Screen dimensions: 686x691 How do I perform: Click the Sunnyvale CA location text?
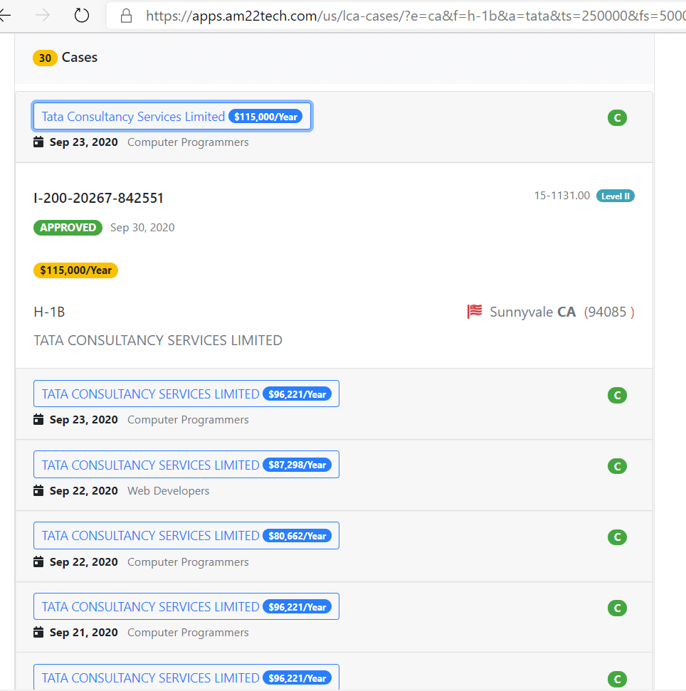pos(533,312)
